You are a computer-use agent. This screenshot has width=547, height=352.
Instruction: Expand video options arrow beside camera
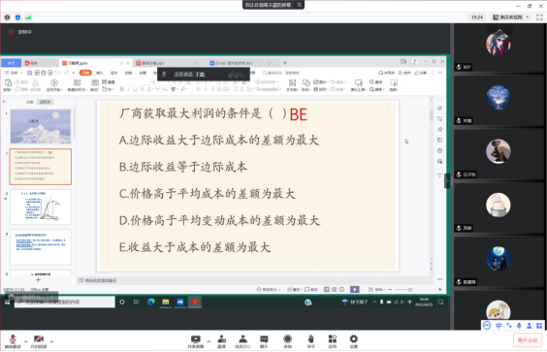coord(51,341)
